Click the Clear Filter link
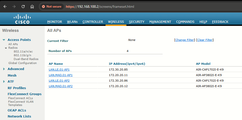 [x=205, y=40]
